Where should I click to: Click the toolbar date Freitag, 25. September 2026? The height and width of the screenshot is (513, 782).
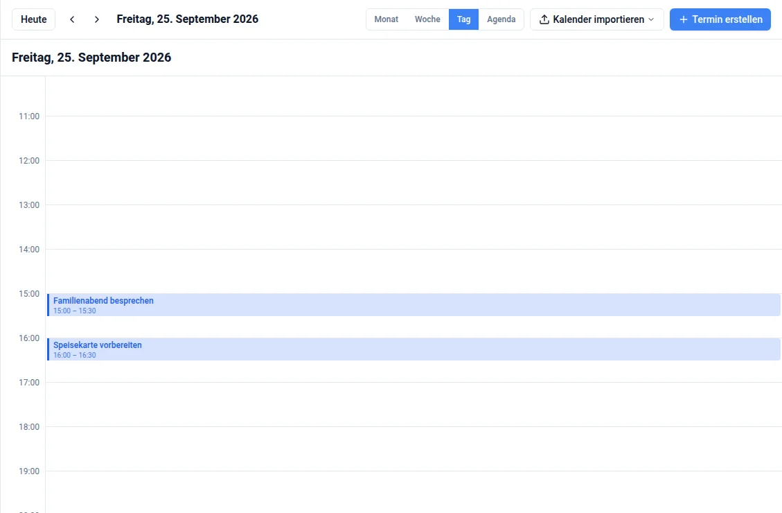click(188, 19)
